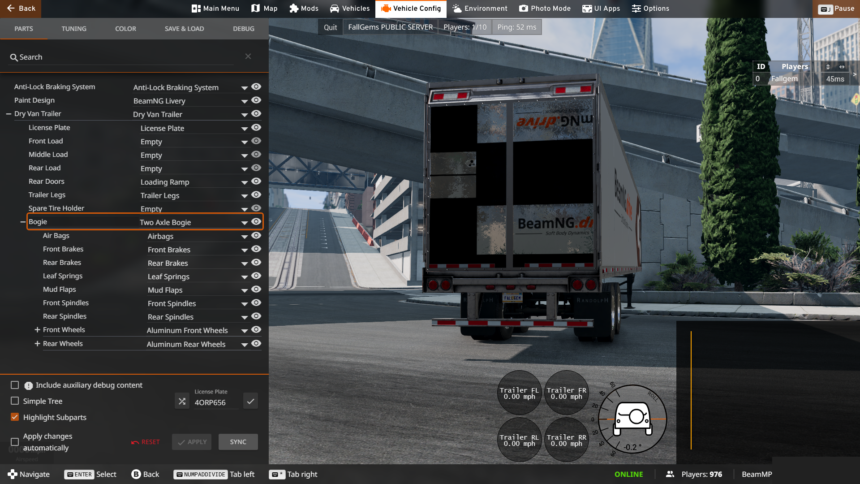
Task: Open the Two Axle Bogie dropdown
Action: pos(194,222)
